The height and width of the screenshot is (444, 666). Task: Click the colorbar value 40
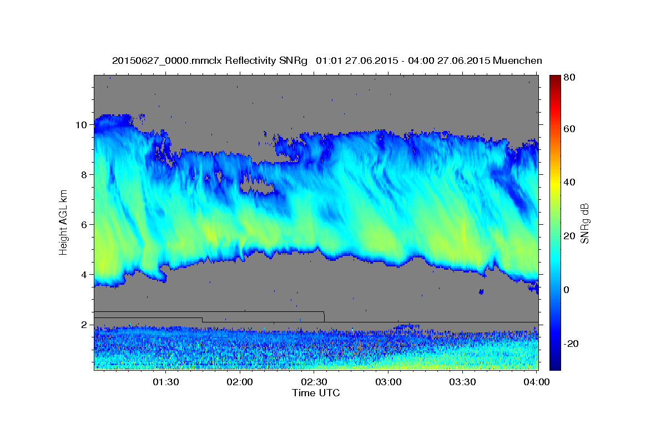point(569,183)
